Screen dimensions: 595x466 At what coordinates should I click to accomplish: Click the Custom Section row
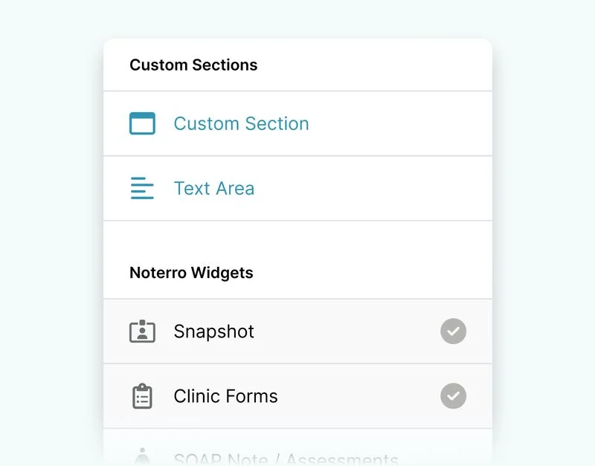(297, 123)
